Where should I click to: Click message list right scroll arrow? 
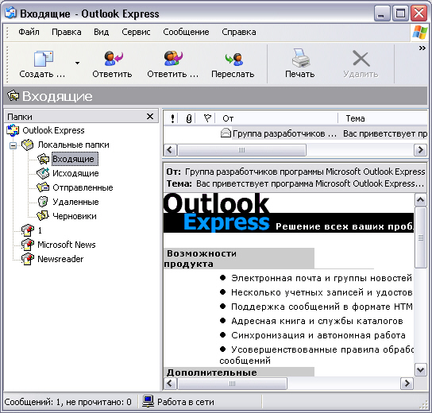(x=420, y=150)
